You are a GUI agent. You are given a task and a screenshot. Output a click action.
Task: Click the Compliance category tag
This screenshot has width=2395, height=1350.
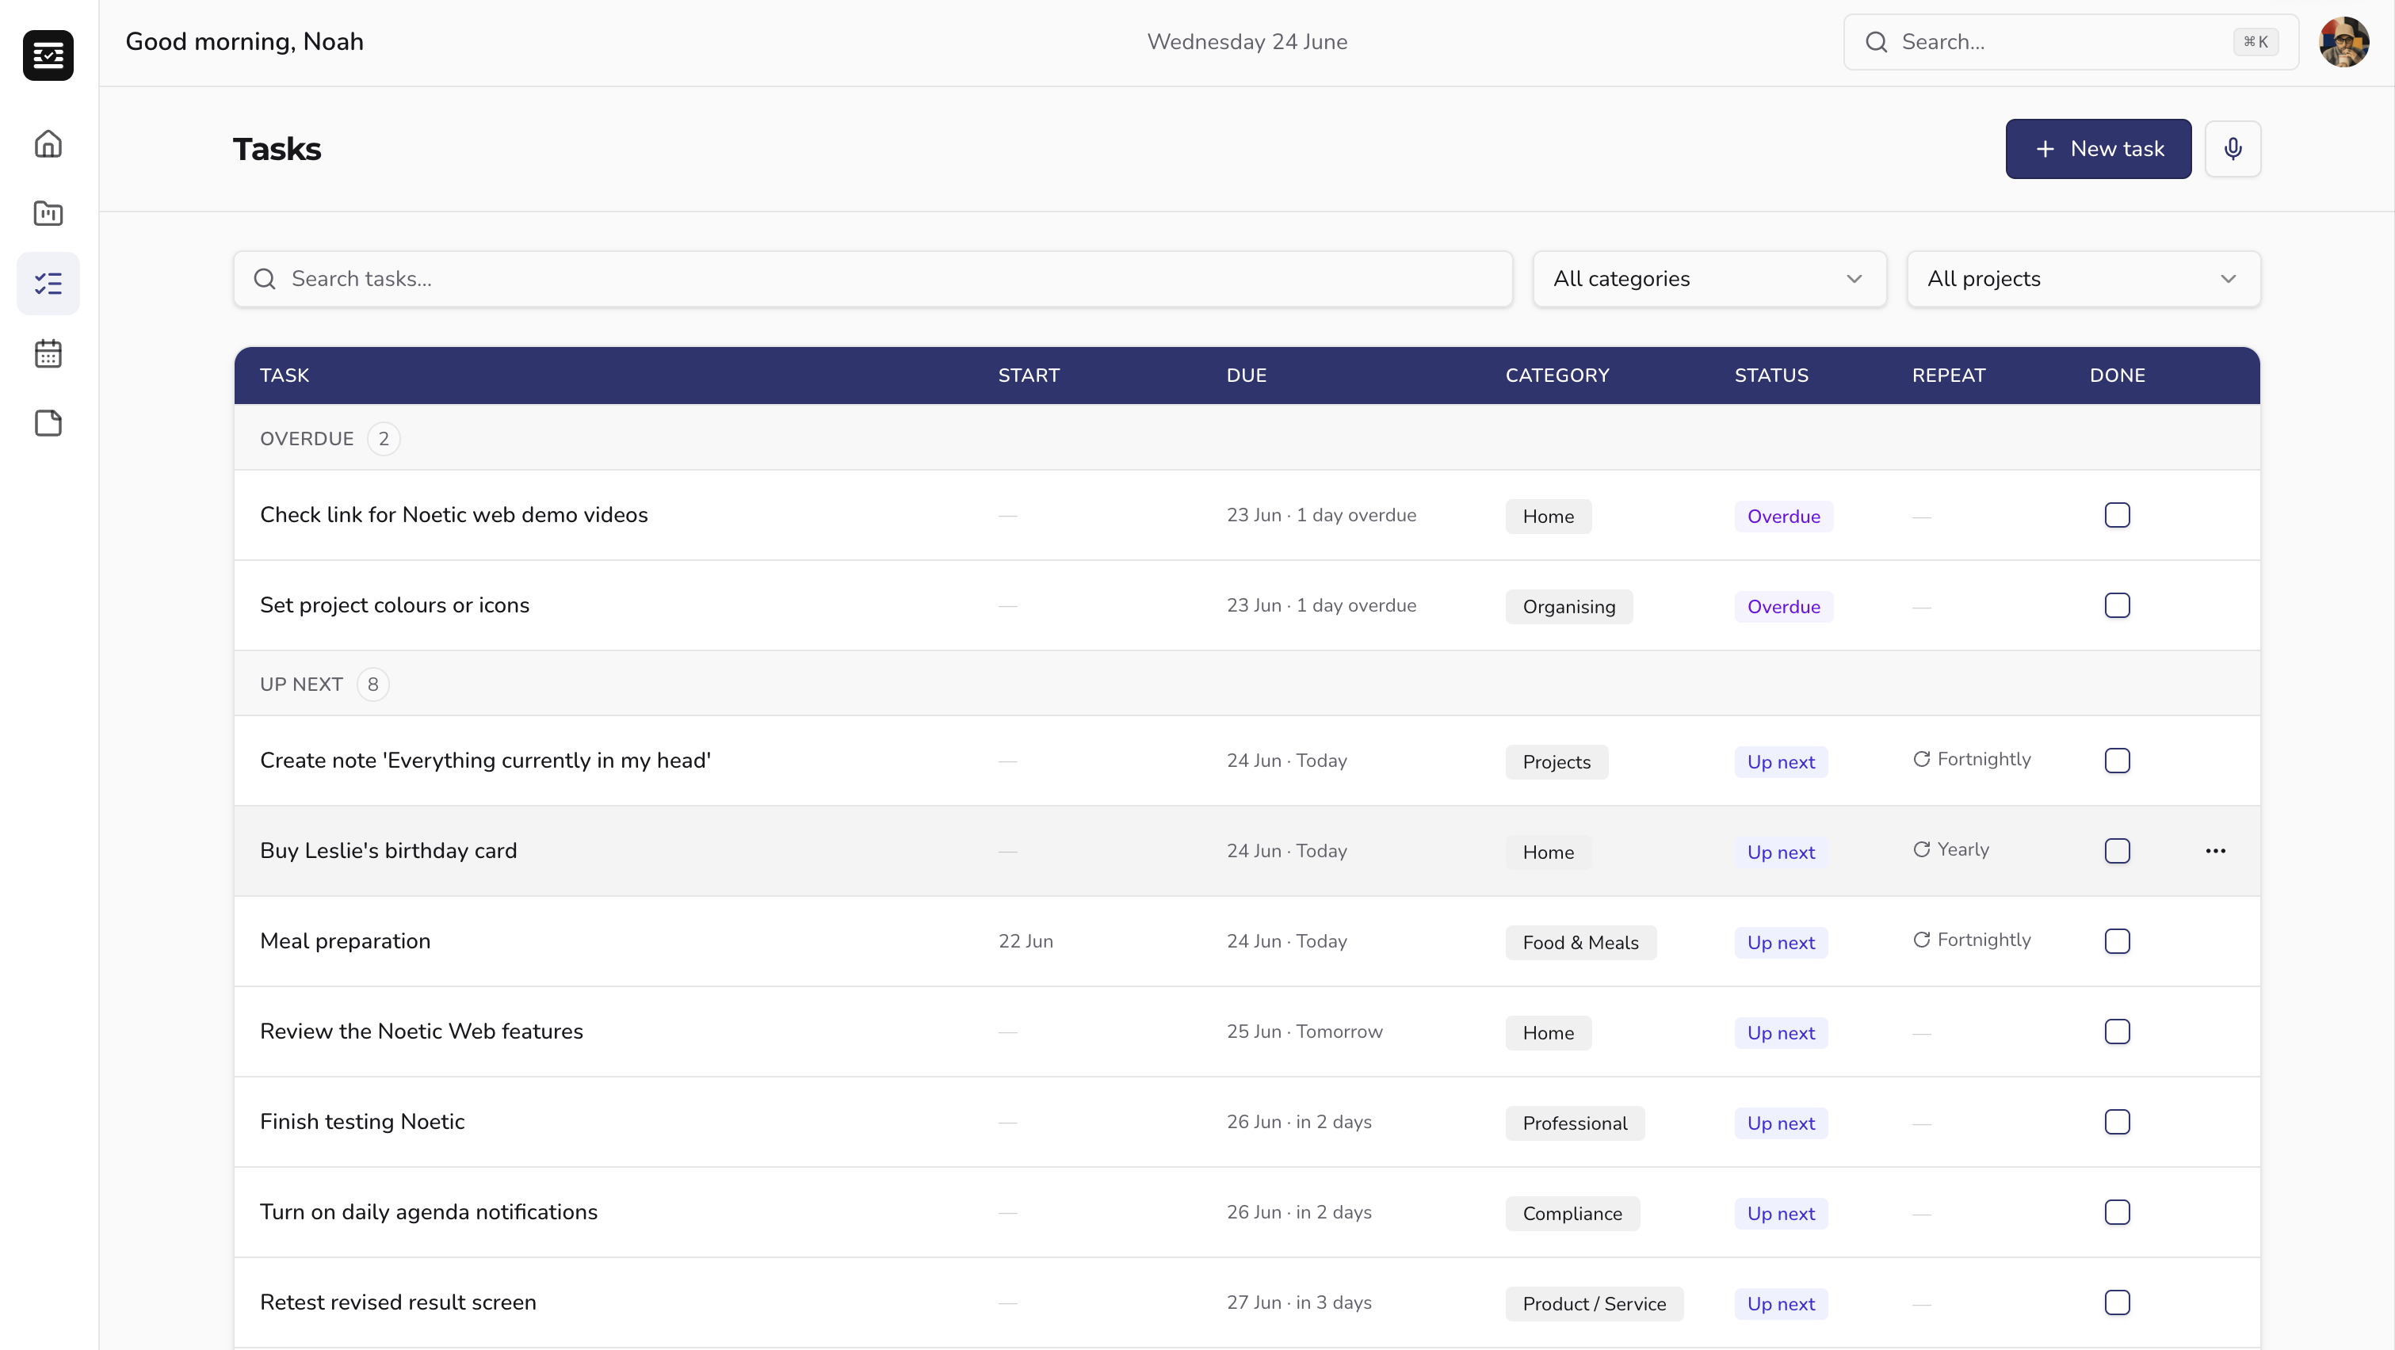(x=1572, y=1212)
